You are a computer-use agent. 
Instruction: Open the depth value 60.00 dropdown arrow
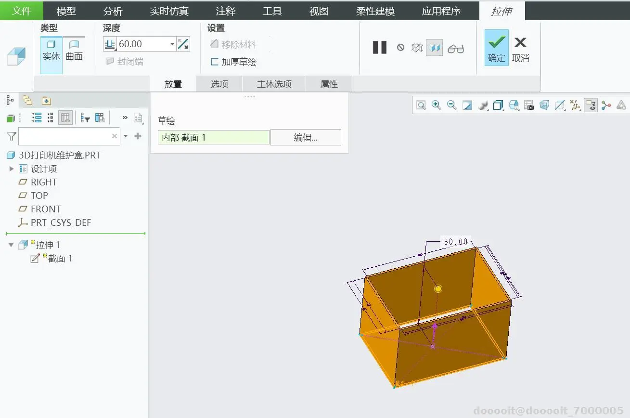point(172,44)
